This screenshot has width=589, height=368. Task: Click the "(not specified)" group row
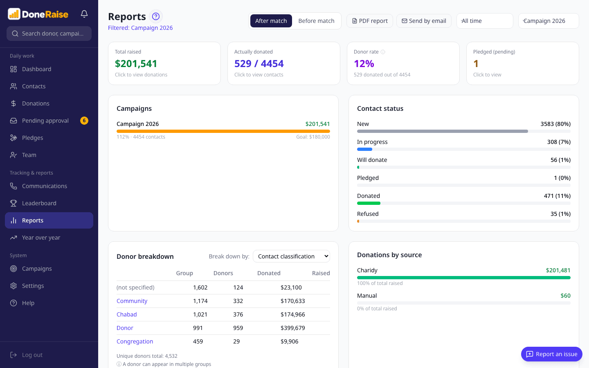click(x=223, y=287)
